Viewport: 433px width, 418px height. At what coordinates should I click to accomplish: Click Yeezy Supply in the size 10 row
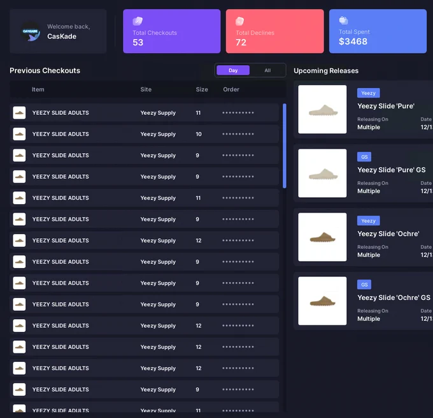[x=158, y=134]
